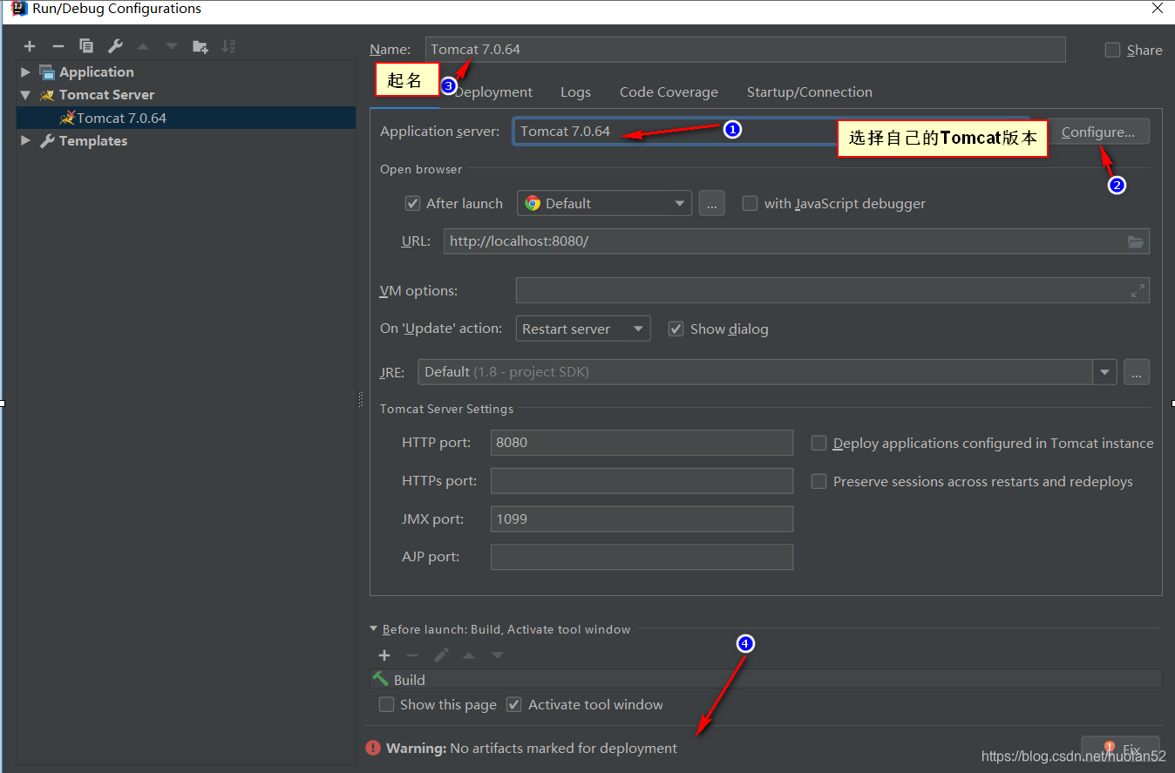Click the HTTPs port field
1175x773 pixels.
642,480
